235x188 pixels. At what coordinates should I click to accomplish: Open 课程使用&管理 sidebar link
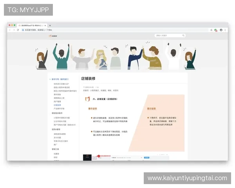(60, 134)
